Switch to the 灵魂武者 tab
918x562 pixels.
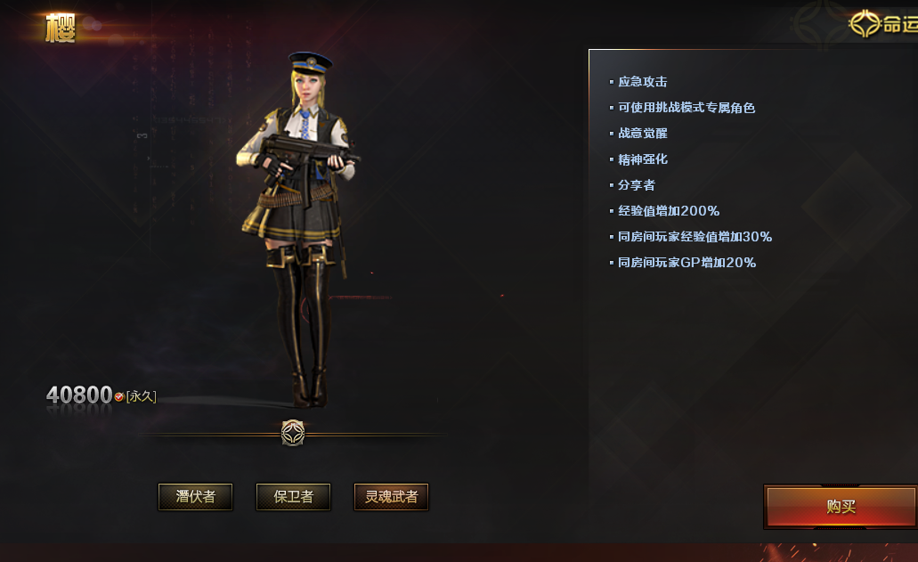[391, 496]
